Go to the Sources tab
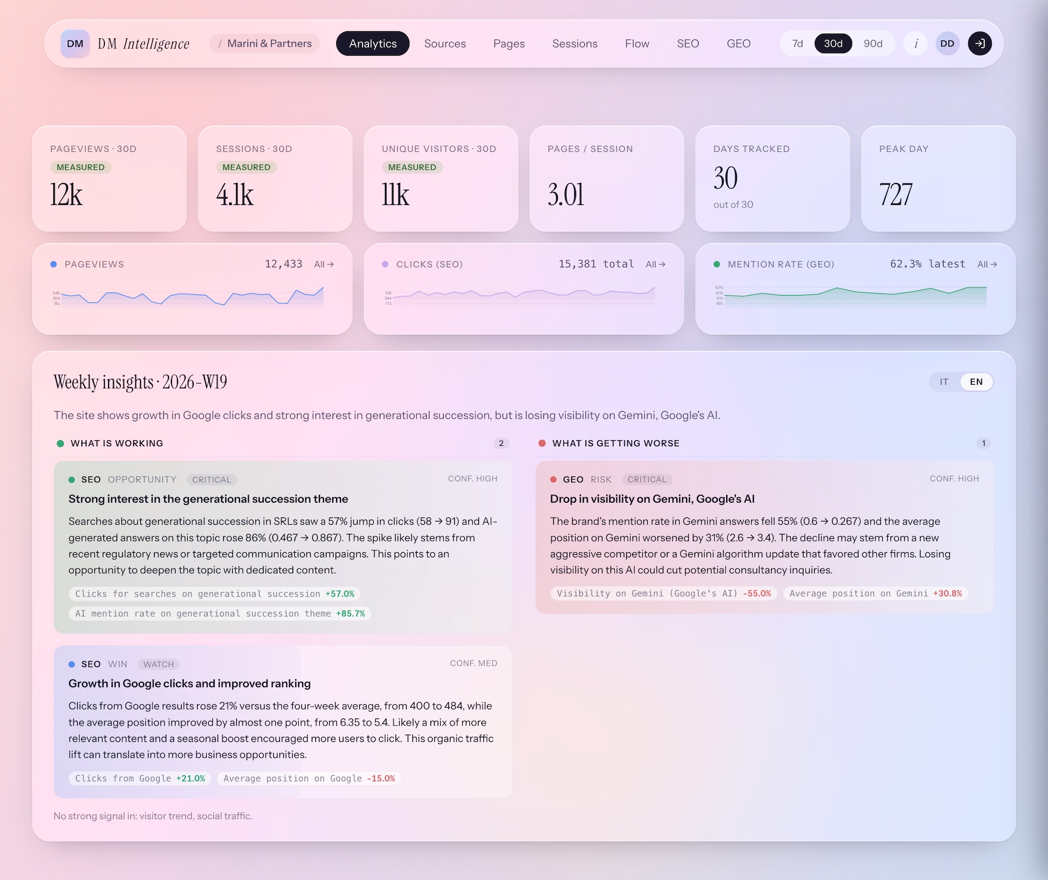Viewport: 1048px width, 880px height. [x=445, y=43]
